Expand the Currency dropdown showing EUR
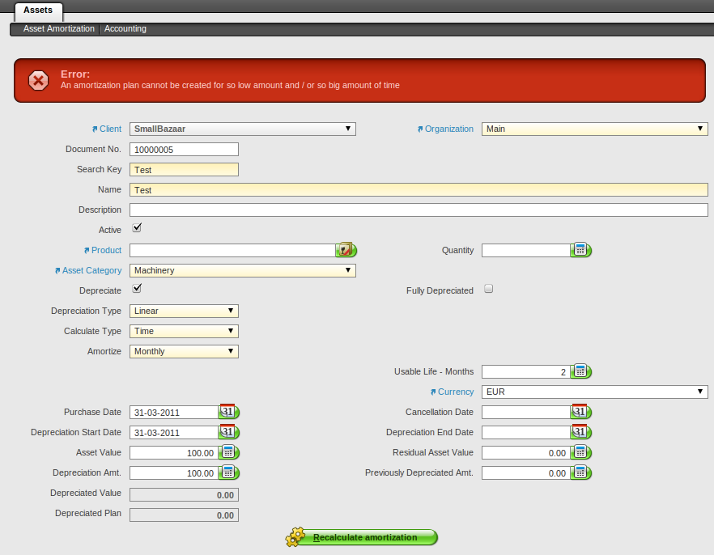Screen dimensions: 714x555 pyautogui.click(x=594, y=392)
